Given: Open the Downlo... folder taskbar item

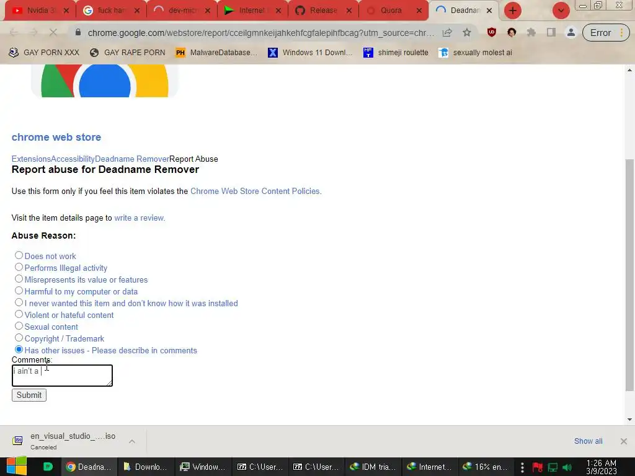Looking at the screenshot, I should click(146, 467).
